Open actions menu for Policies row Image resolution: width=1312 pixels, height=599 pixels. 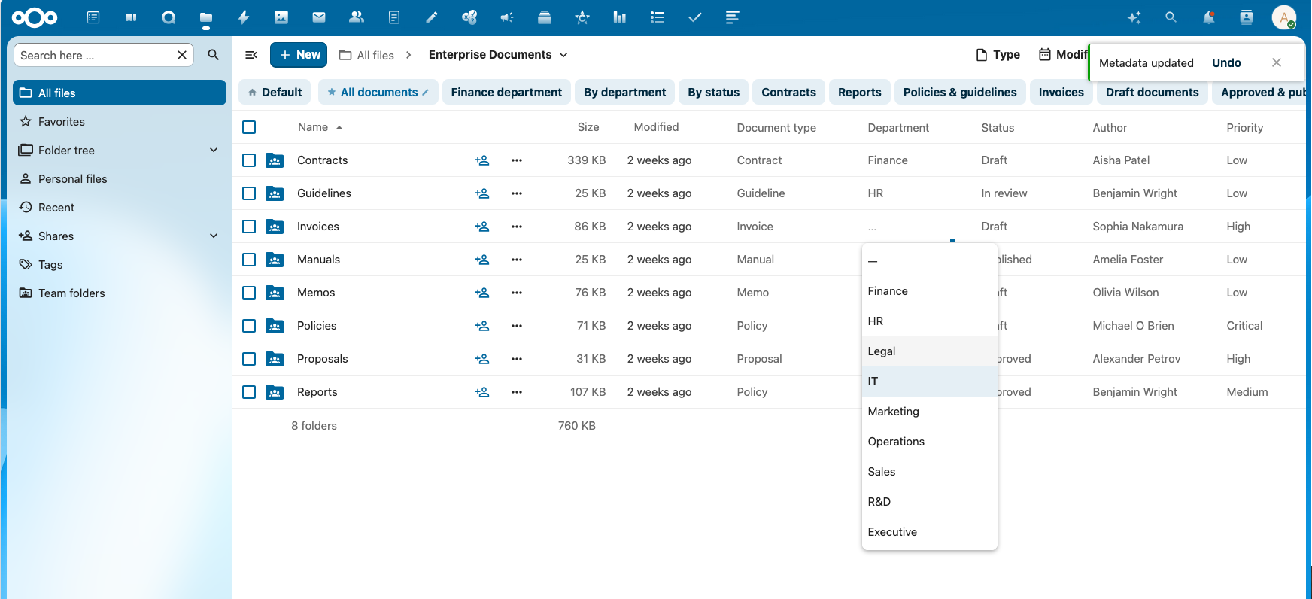[x=517, y=326]
